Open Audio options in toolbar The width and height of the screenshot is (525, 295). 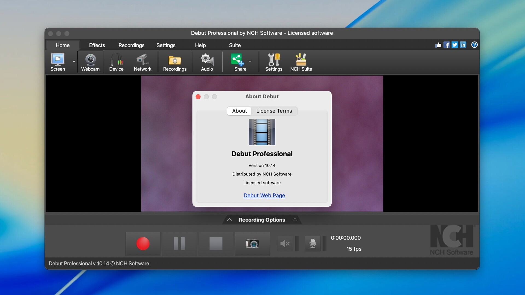pos(207,62)
